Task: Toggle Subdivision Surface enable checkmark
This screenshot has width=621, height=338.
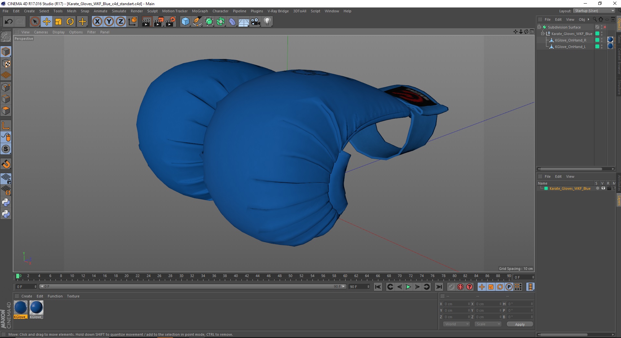Action: coord(605,27)
